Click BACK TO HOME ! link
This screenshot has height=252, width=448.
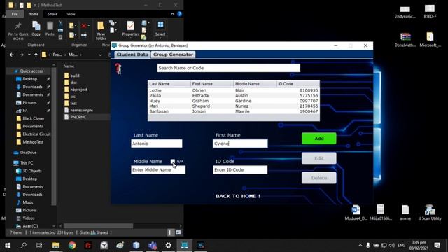tap(238, 196)
